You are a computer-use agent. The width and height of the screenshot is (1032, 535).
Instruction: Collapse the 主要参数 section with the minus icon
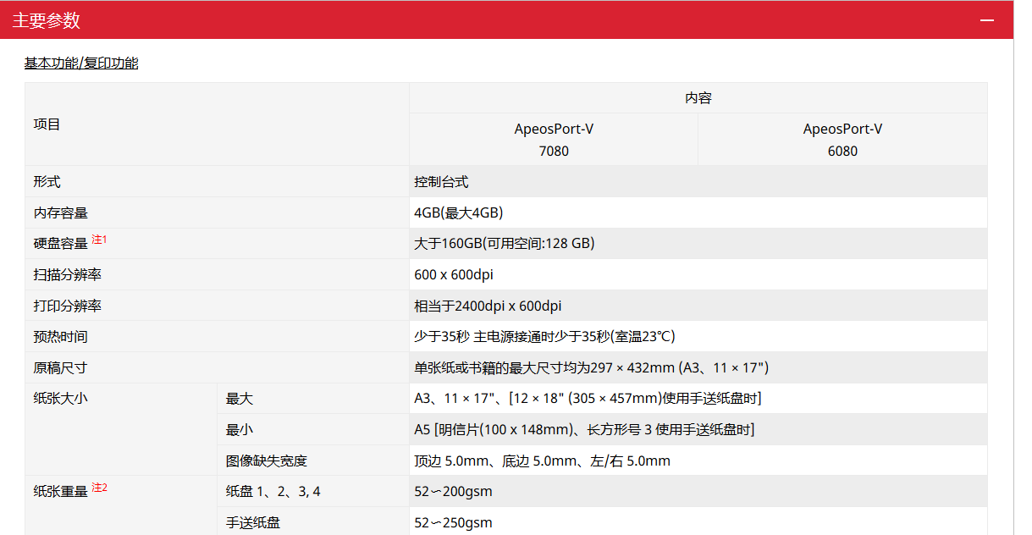[987, 19]
